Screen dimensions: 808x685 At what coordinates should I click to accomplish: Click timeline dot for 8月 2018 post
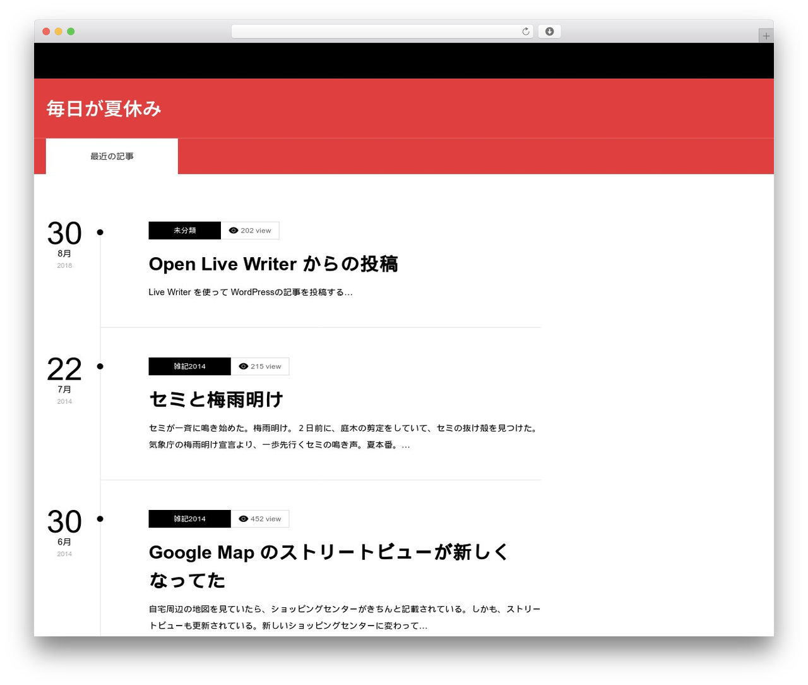pos(100,233)
